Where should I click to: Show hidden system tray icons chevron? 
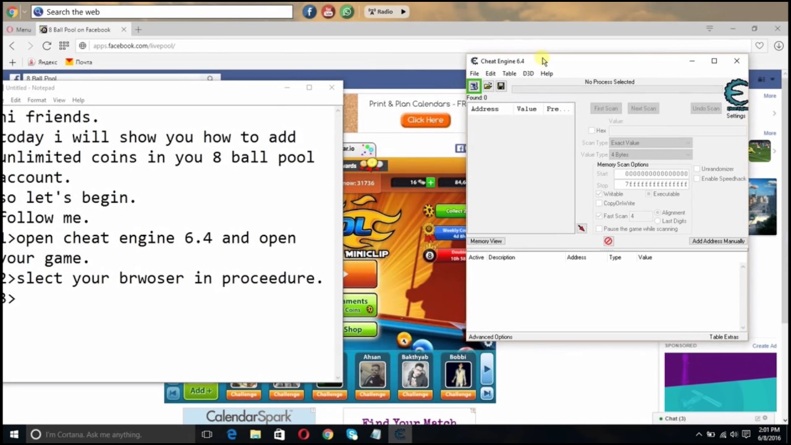click(699, 434)
